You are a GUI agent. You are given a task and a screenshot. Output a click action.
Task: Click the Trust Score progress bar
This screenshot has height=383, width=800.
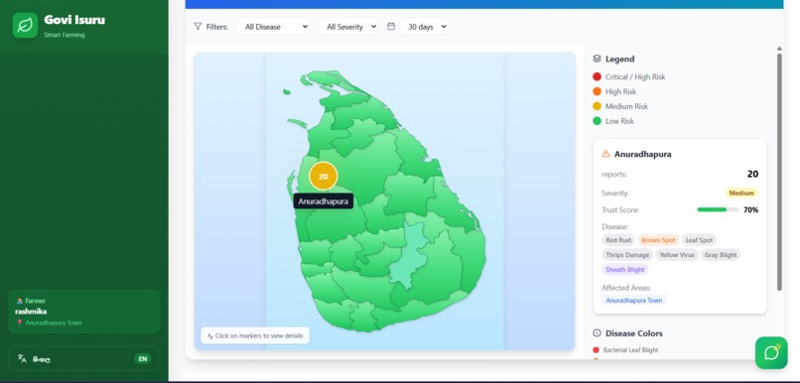(718, 209)
